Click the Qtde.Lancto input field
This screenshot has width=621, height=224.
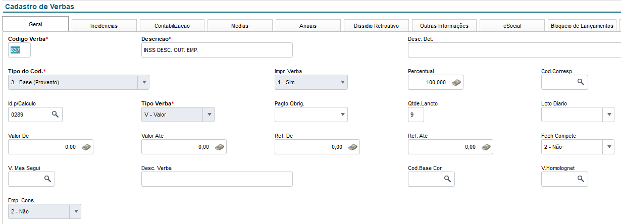416,115
